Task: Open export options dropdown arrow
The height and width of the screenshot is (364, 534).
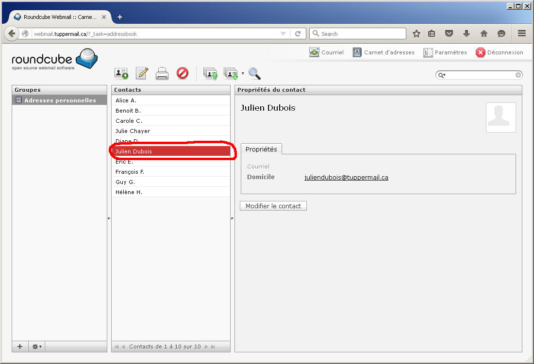Action: pos(243,74)
